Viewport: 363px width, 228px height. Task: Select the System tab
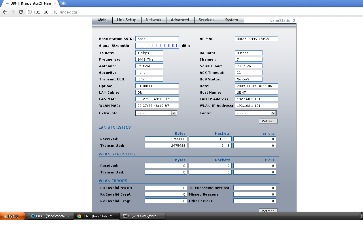point(231,20)
